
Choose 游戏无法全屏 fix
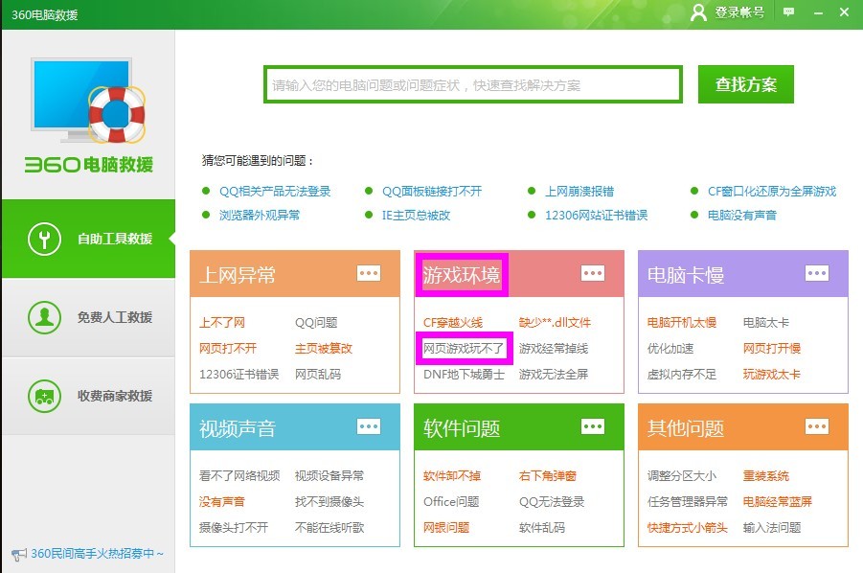pyautogui.click(x=554, y=375)
